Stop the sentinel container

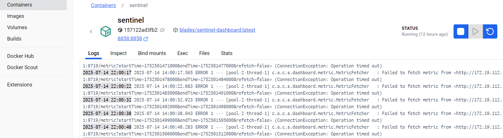[x=461, y=31]
